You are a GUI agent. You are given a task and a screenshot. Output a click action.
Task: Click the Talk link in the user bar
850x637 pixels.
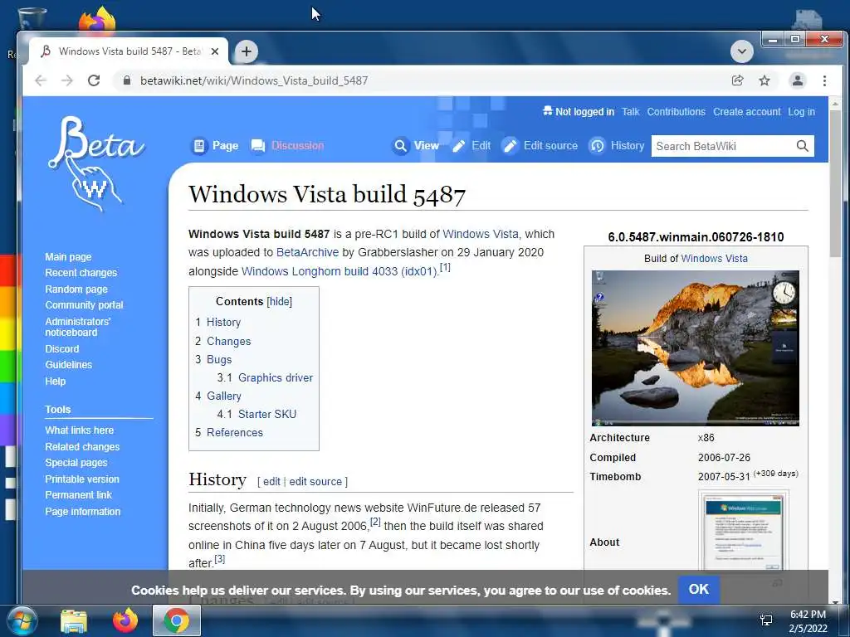[x=631, y=112]
